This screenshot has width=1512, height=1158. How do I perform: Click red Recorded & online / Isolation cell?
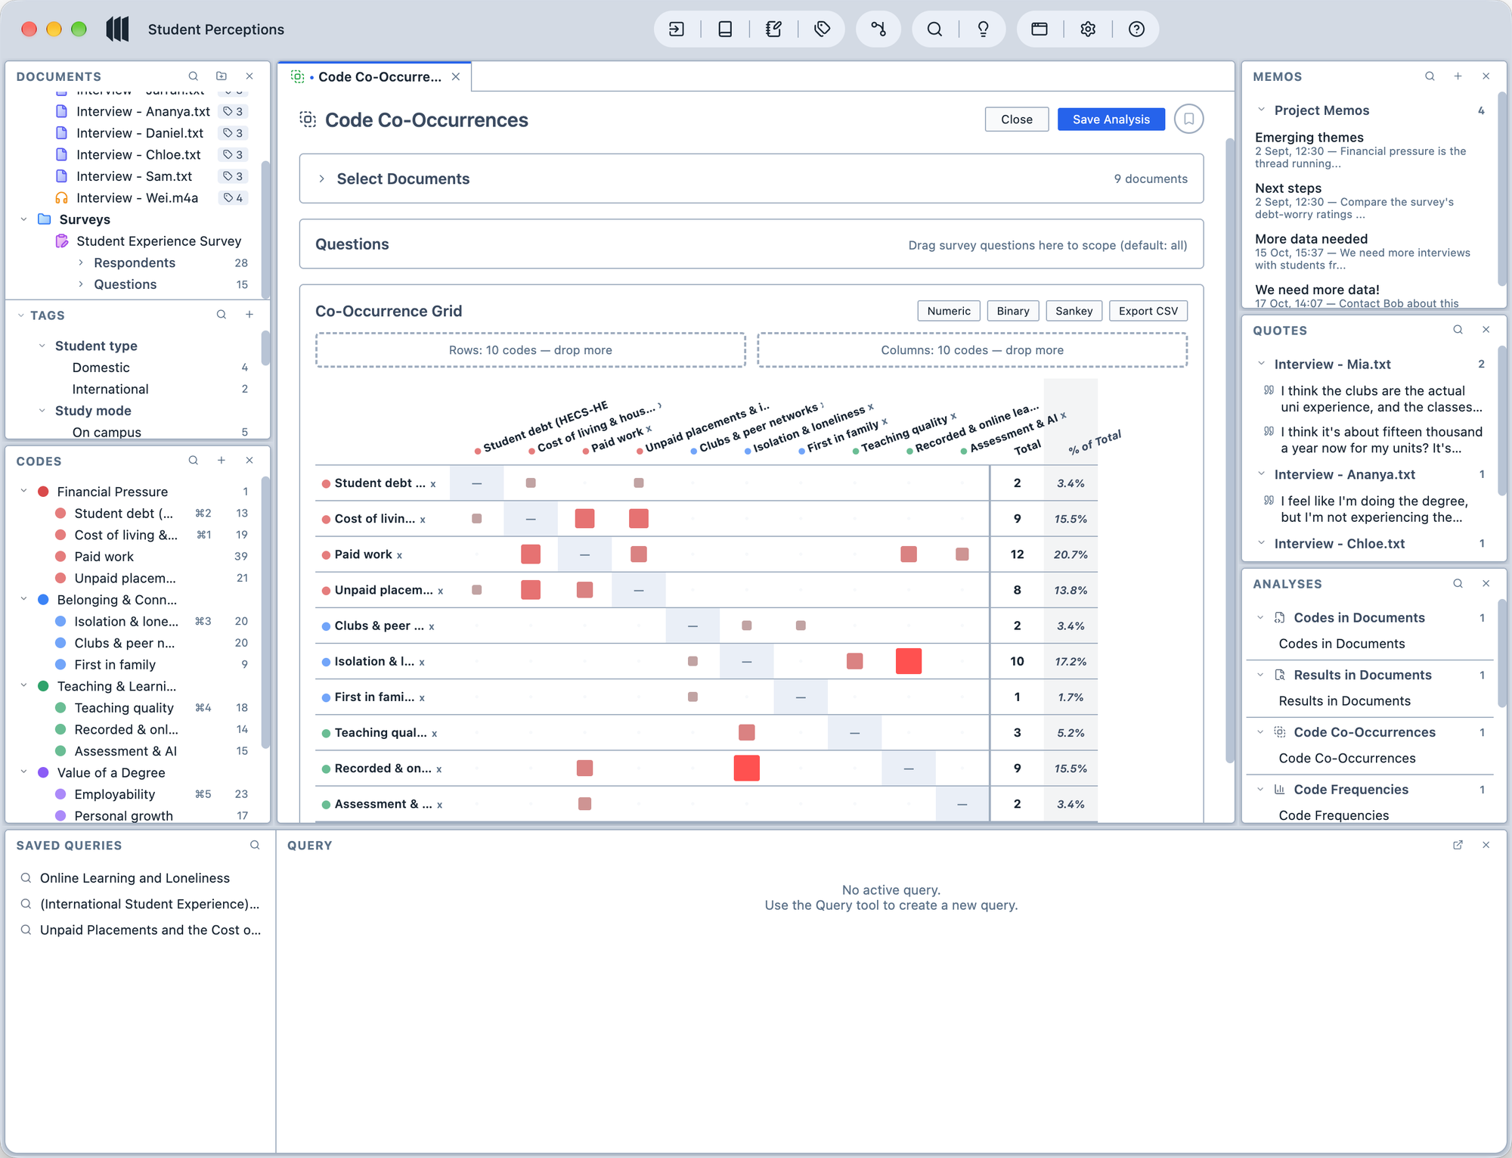(747, 768)
